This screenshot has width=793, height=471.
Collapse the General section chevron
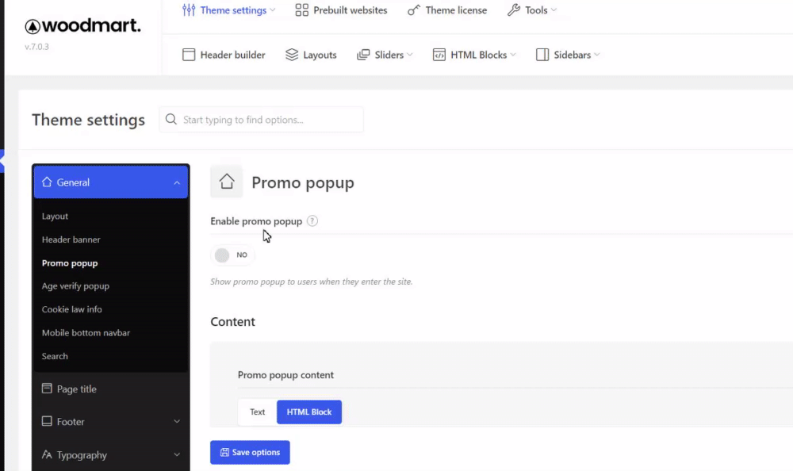(177, 182)
